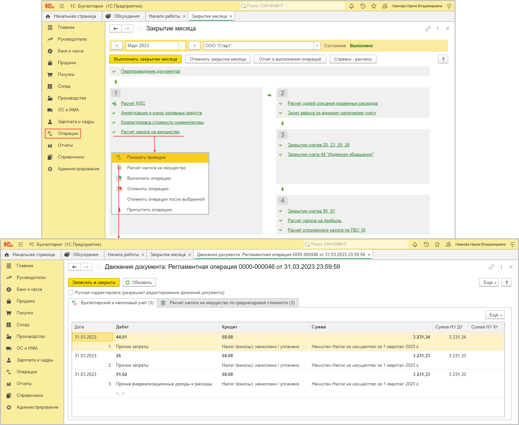Open service menu icon in top window header
519x425 pixels.
coord(449,6)
